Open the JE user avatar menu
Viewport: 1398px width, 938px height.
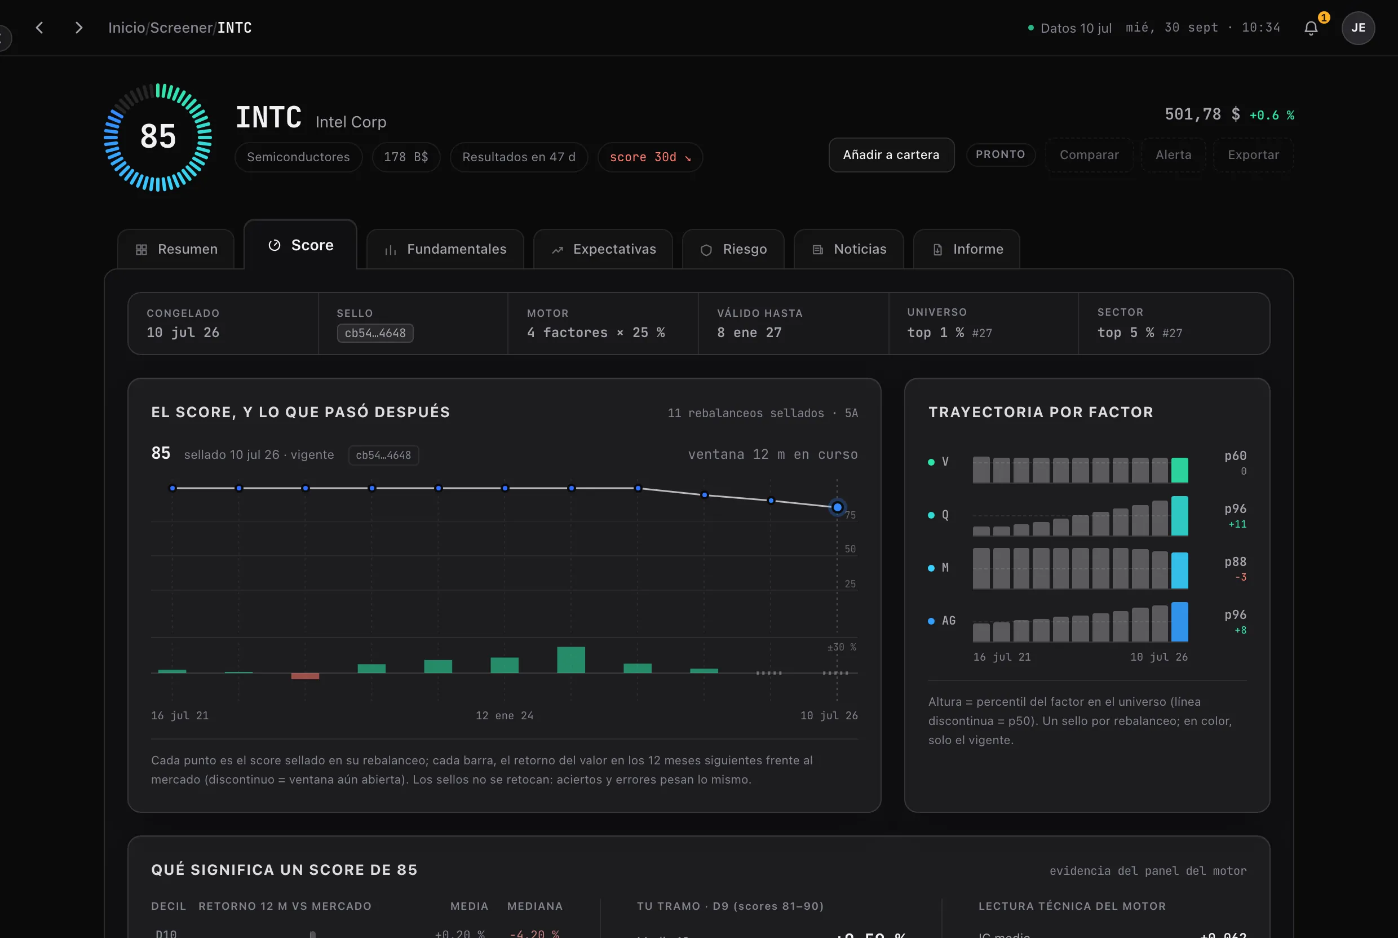tap(1358, 28)
